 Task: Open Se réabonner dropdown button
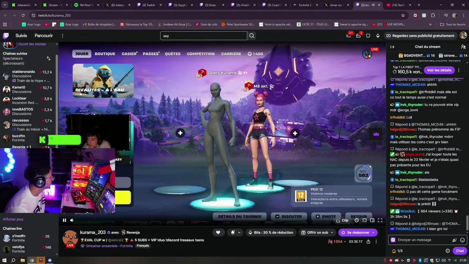pyautogui.click(x=358, y=232)
